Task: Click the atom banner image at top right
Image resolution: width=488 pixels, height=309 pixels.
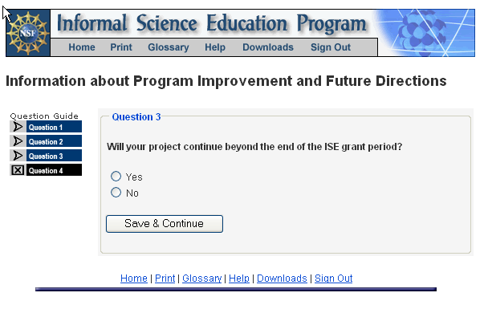Action: tap(426, 33)
